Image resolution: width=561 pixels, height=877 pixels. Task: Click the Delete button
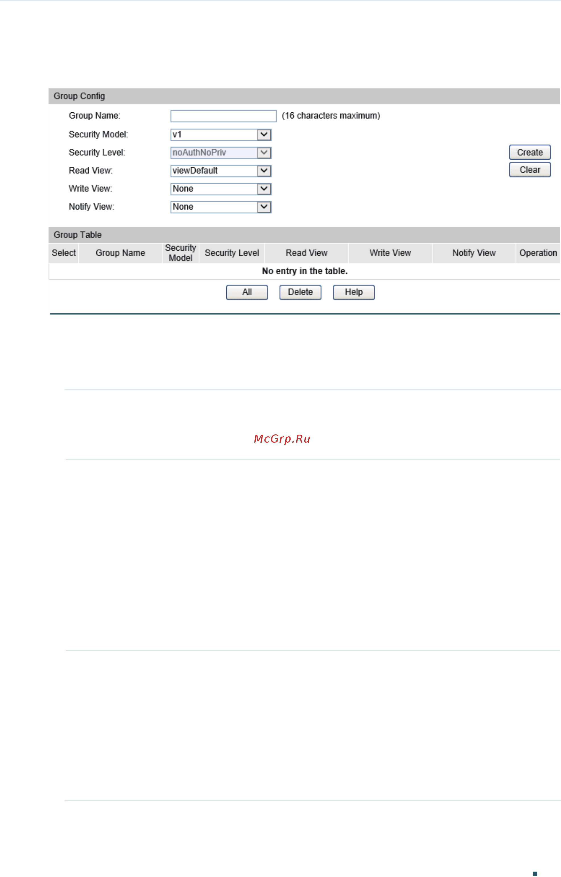(x=300, y=292)
